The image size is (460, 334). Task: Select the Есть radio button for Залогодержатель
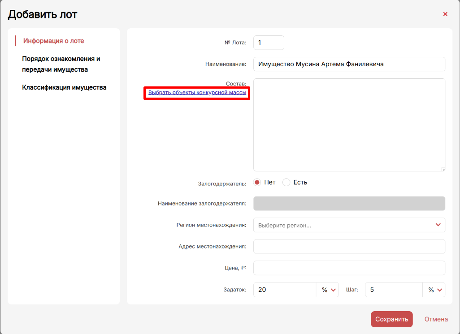point(286,182)
